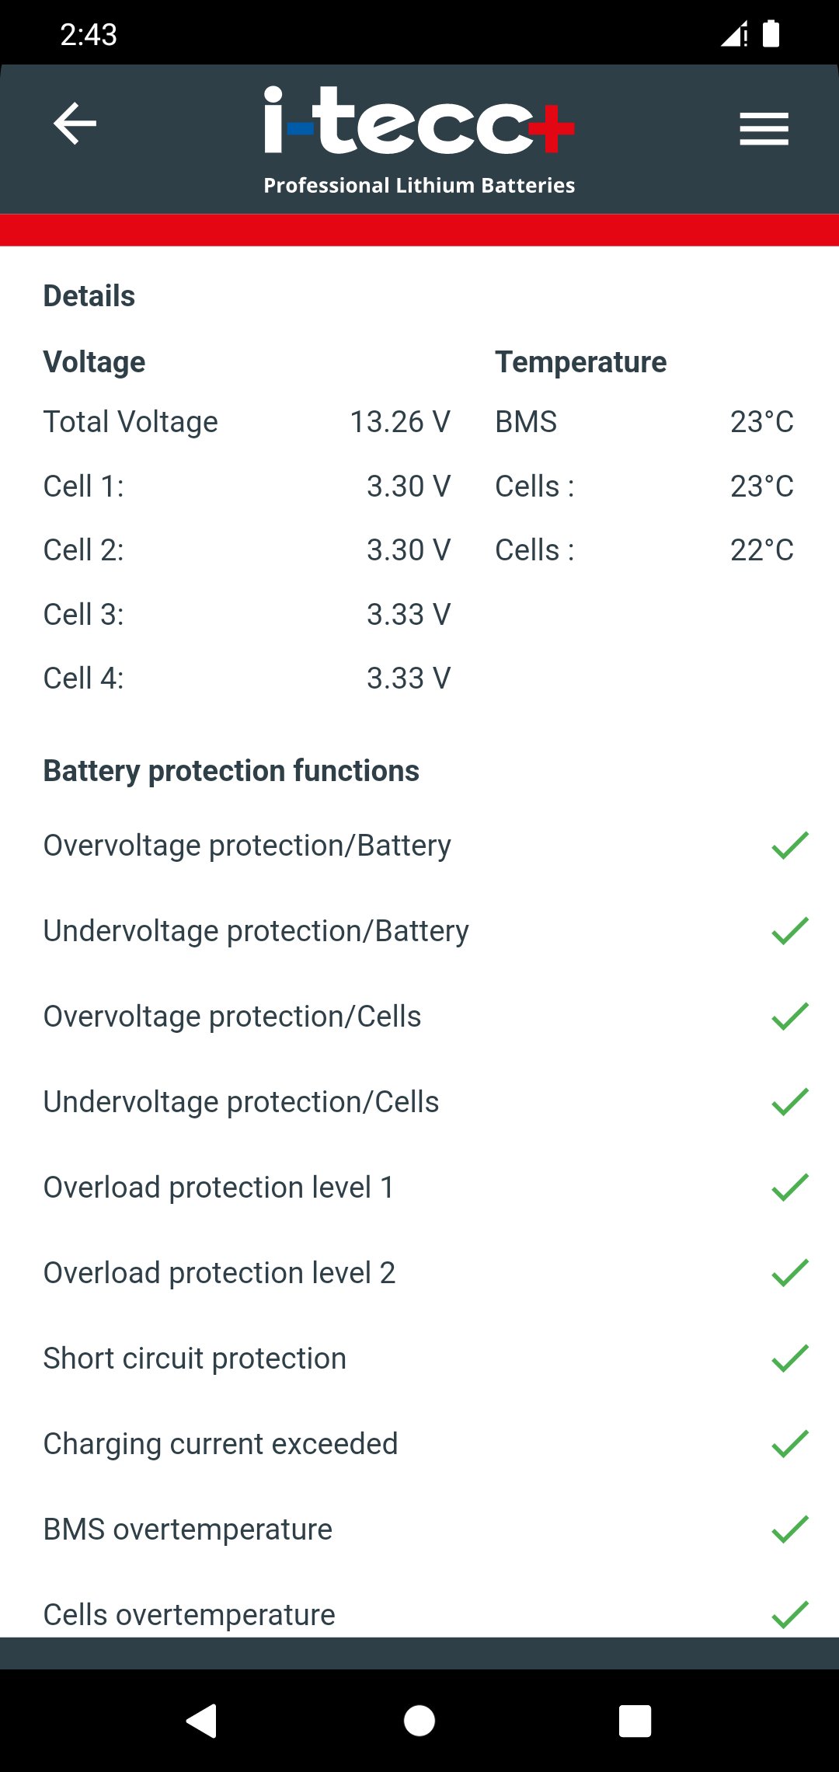Tap checkmark for Overload protection level 1
The width and height of the screenshot is (839, 1772).
click(x=790, y=1188)
